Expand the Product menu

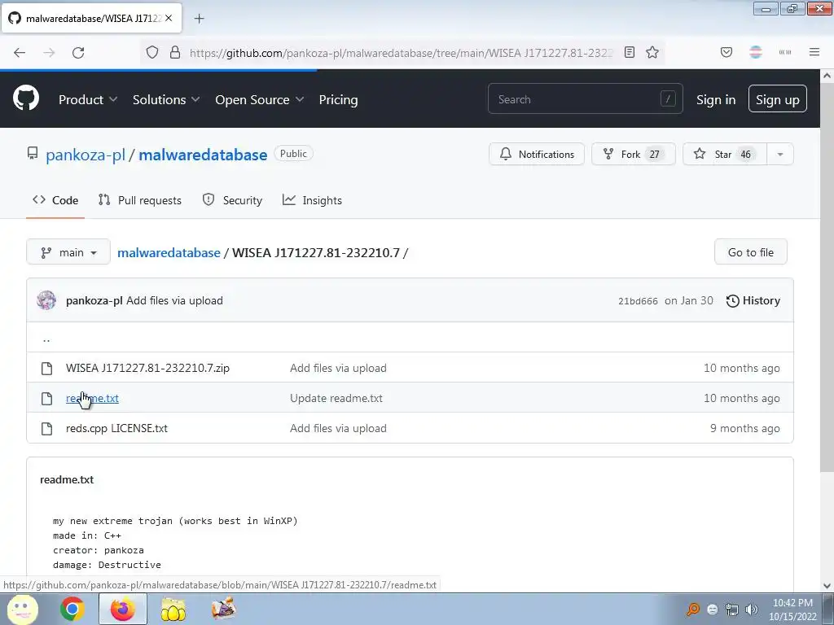[x=88, y=99]
